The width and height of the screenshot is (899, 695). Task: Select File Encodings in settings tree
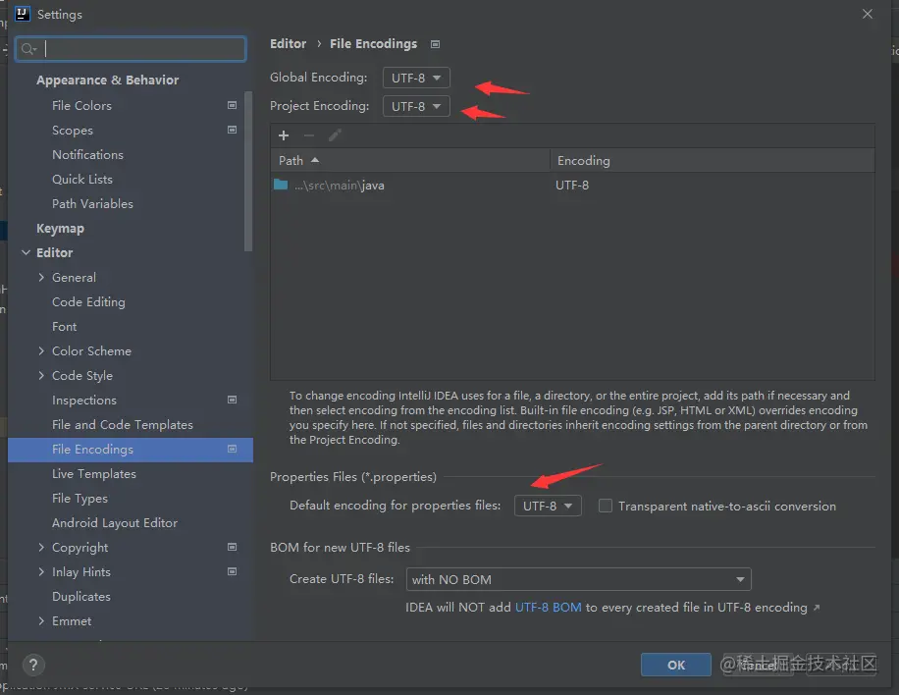[x=131, y=450]
